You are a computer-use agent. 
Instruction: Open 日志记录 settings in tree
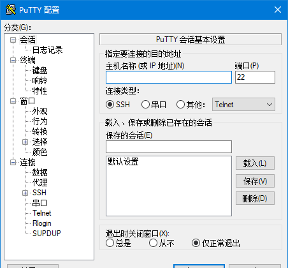click(47, 50)
